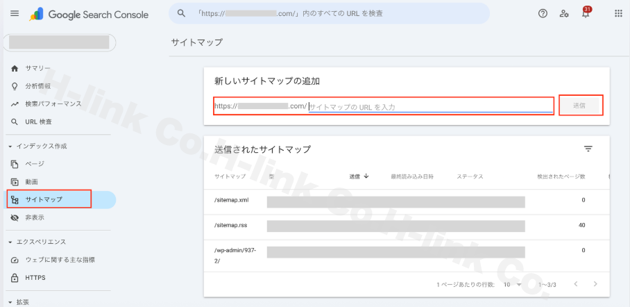The image size is (630, 307).
Task: Open notifications bell with 31 badge
Action: 586,13
